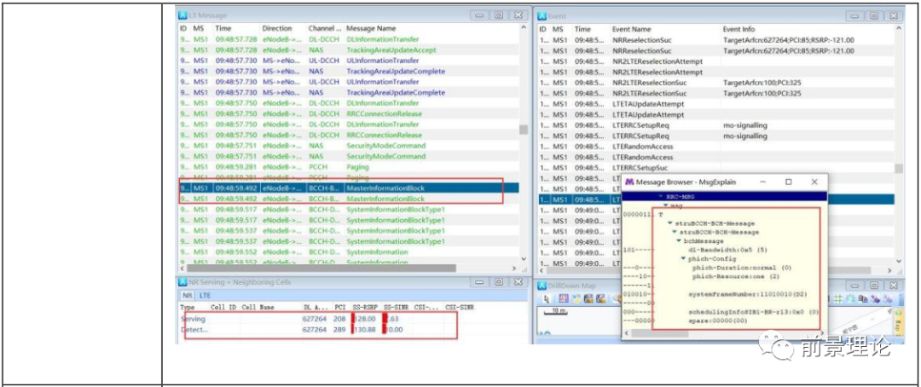The width and height of the screenshot is (921, 387).
Task: Click the Event Name column header
Action: pyautogui.click(x=631, y=29)
